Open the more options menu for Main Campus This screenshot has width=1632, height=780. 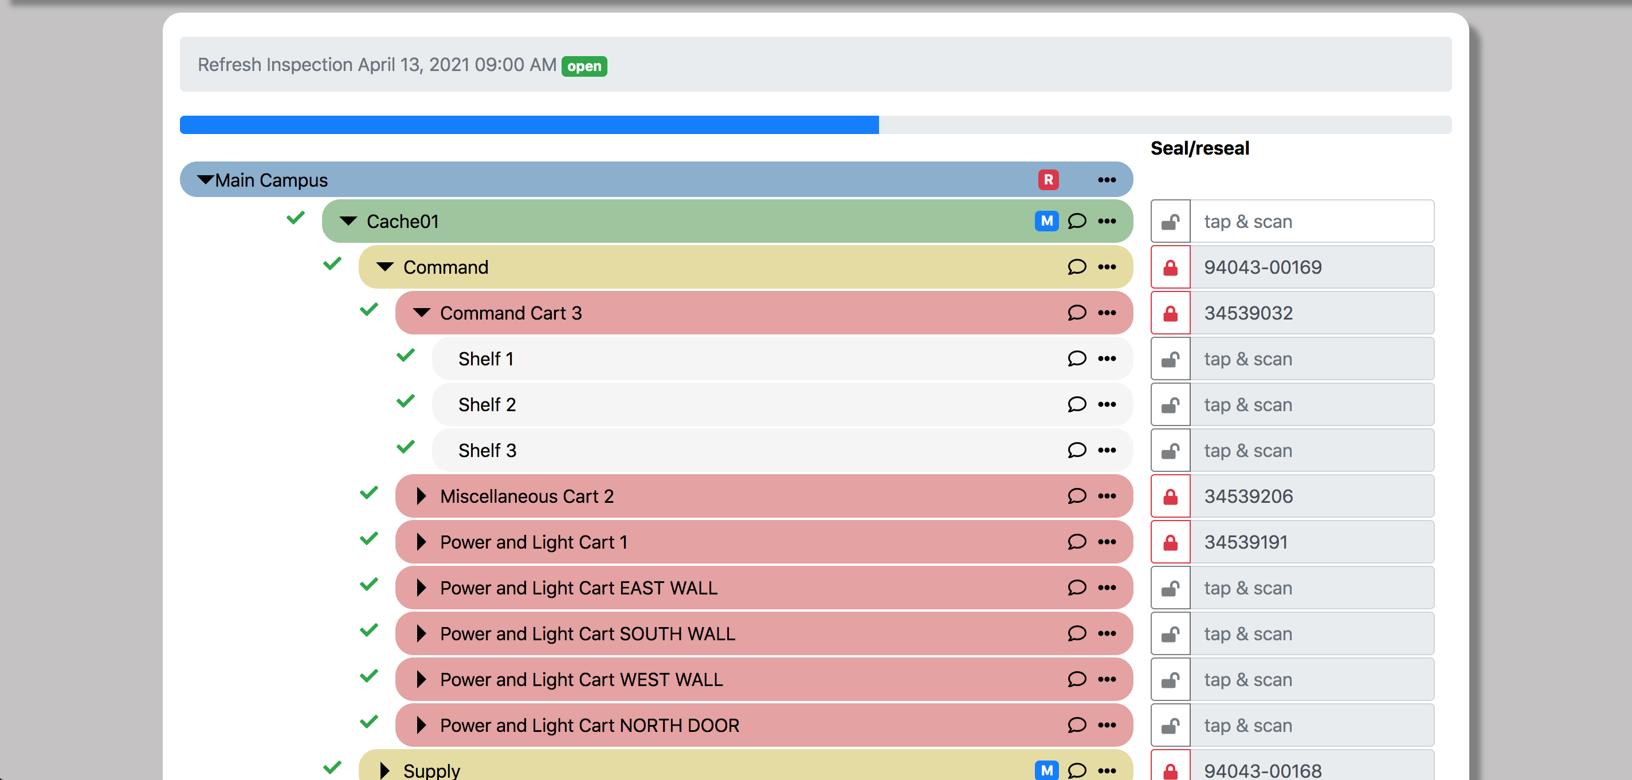[x=1106, y=180]
